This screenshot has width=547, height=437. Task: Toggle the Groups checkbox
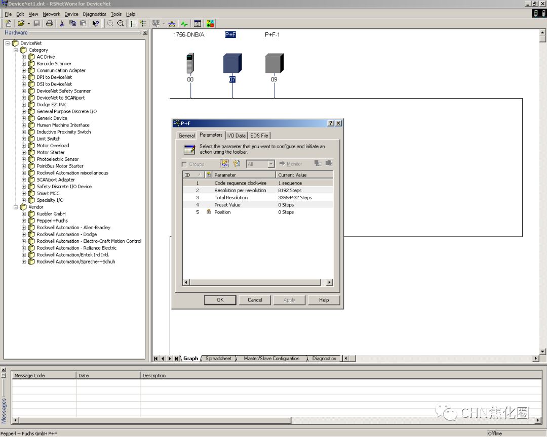click(184, 164)
